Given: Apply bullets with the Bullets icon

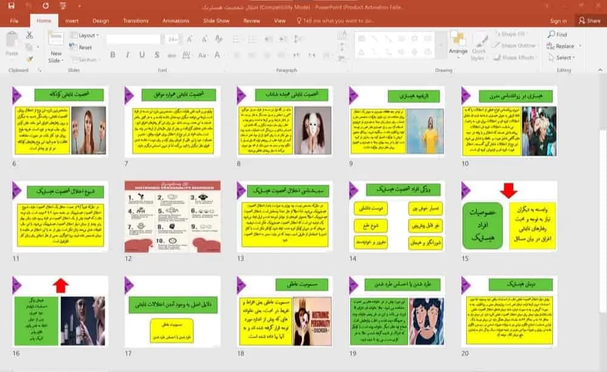Looking at the screenshot, I should 237,39.
